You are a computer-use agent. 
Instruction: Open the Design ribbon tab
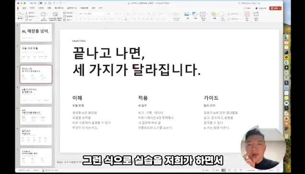41,8
